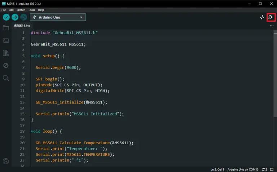Viewport: 277px width, 172px height.
Task: Start debugging with the Debug button
Action: pyautogui.click(x=24, y=17)
